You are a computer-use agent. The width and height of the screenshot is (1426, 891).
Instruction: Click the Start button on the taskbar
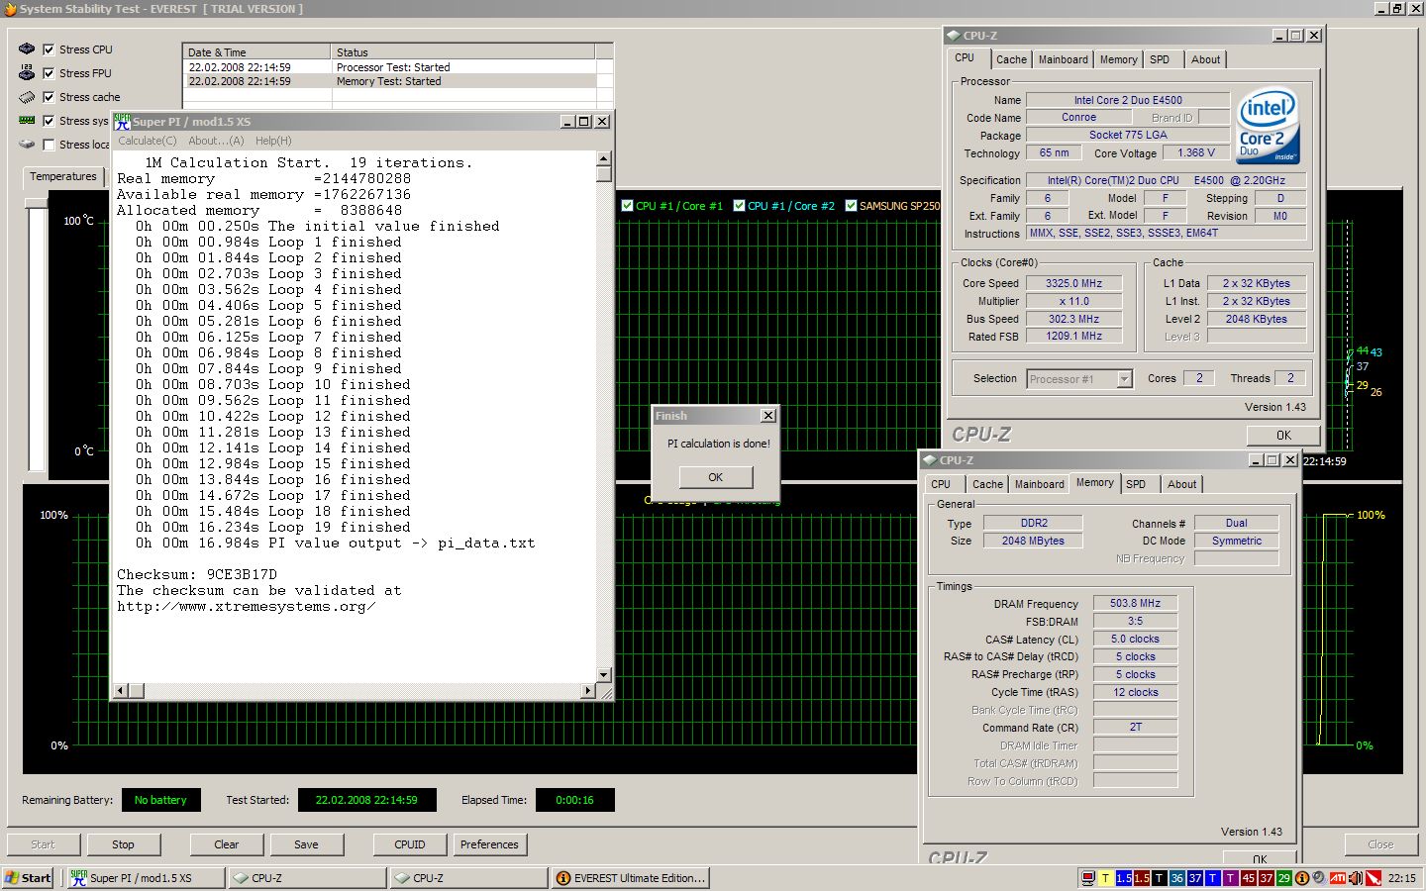click(29, 878)
